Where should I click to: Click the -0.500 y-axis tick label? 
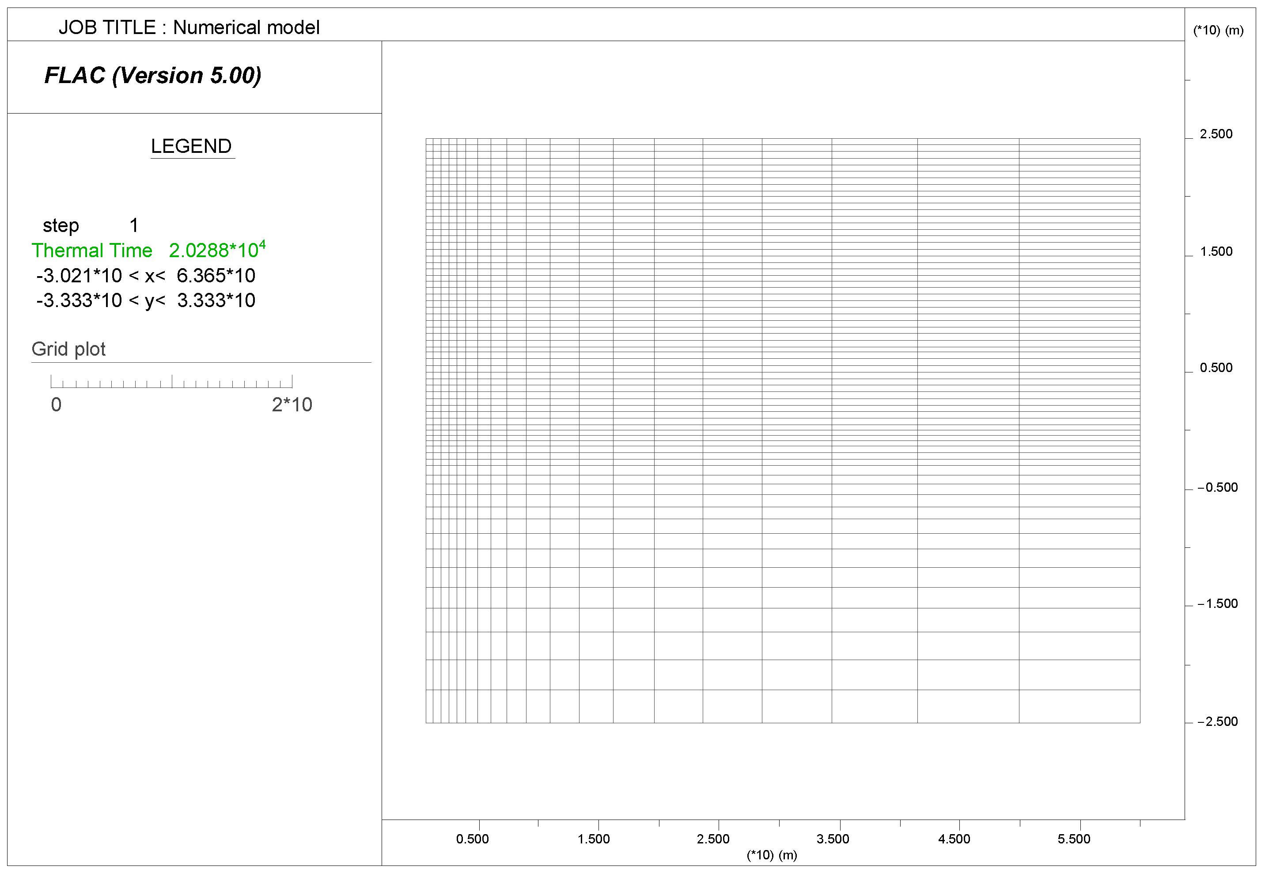pos(1217,487)
